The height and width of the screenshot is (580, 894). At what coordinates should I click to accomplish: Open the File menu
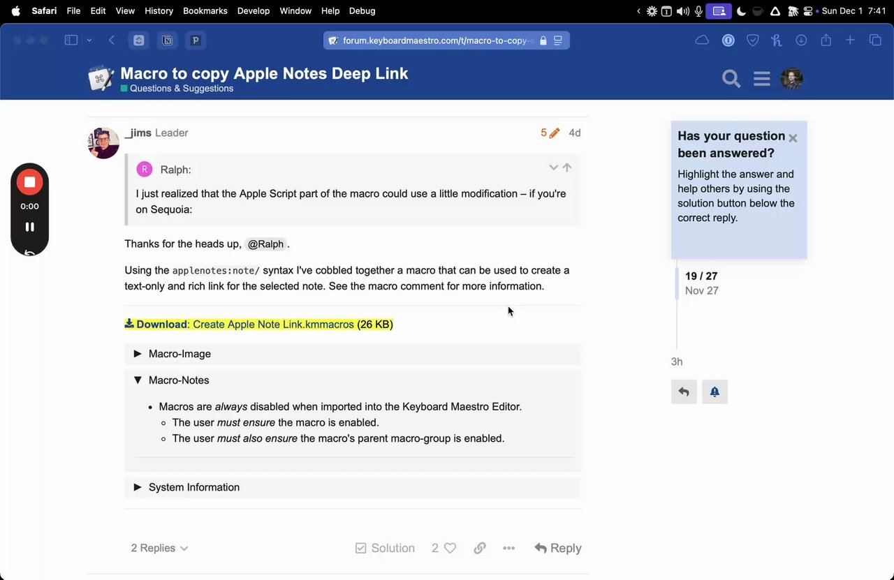point(73,10)
